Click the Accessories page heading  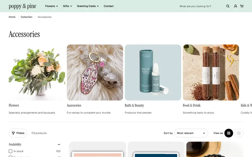click(x=24, y=34)
